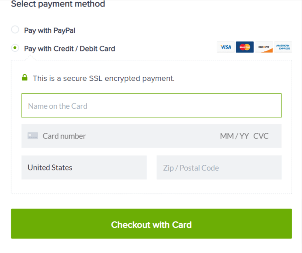Focus the Name on the Card field
The width and height of the screenshot is (302, 253).
pyautogui.click(x=151, y=105)
